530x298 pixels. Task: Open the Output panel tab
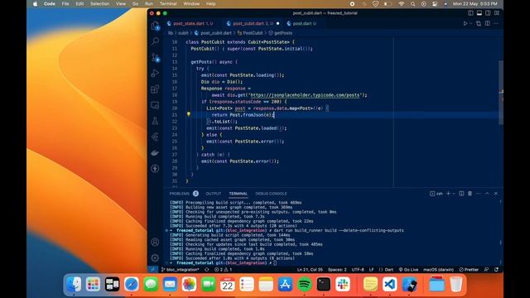(x=214, y=194)
